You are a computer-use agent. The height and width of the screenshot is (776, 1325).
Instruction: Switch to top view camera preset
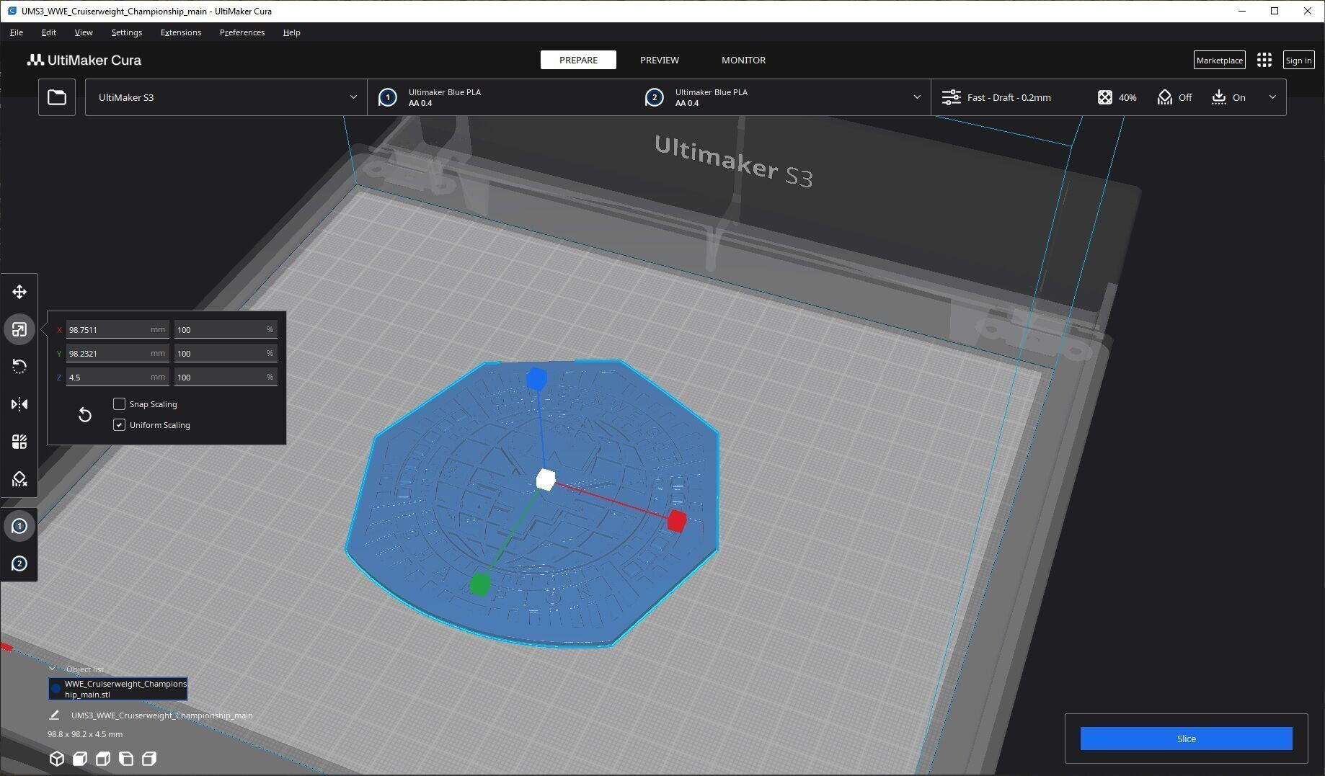coord(103,759)
